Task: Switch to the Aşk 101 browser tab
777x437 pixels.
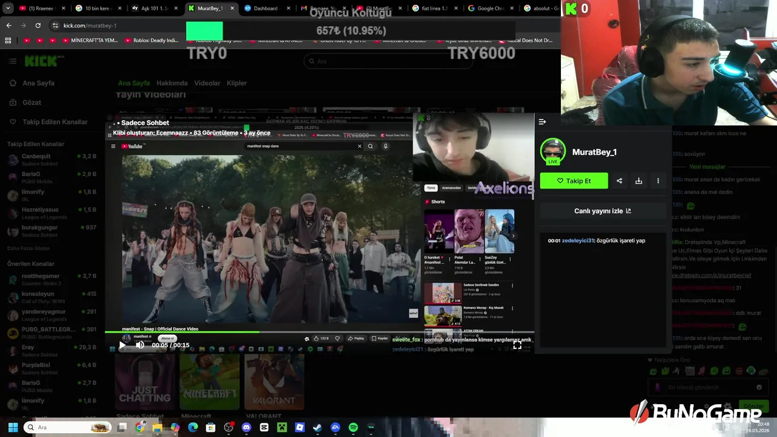Action: [154, 8]
